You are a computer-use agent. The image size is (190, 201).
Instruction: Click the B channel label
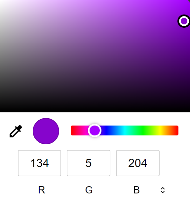pos(136,190)
